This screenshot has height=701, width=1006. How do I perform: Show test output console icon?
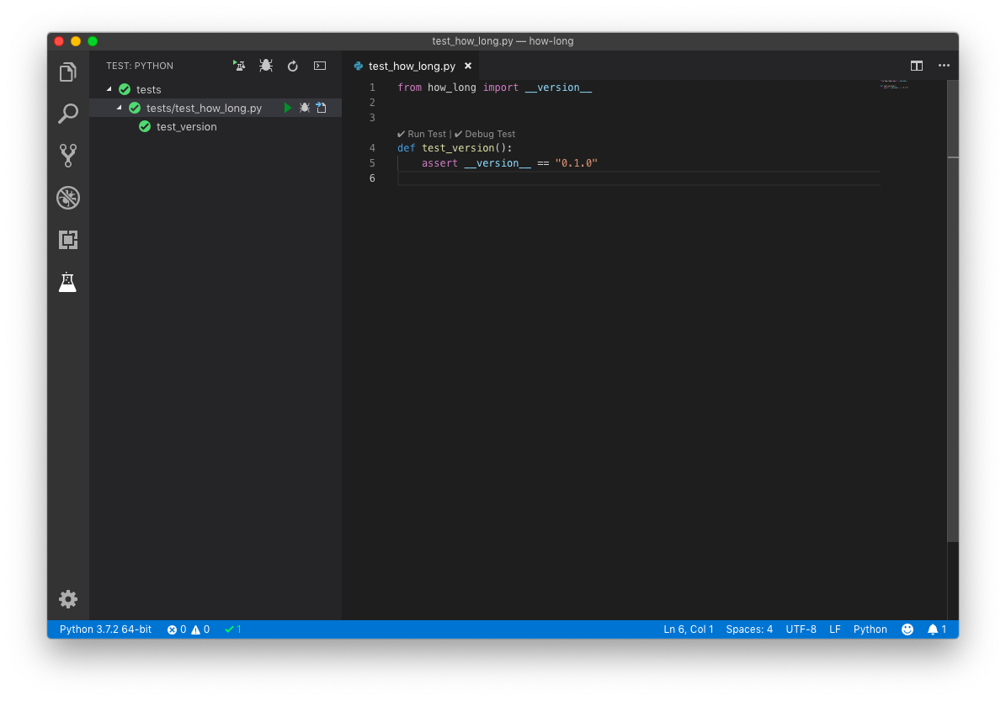tap(320, 66)
